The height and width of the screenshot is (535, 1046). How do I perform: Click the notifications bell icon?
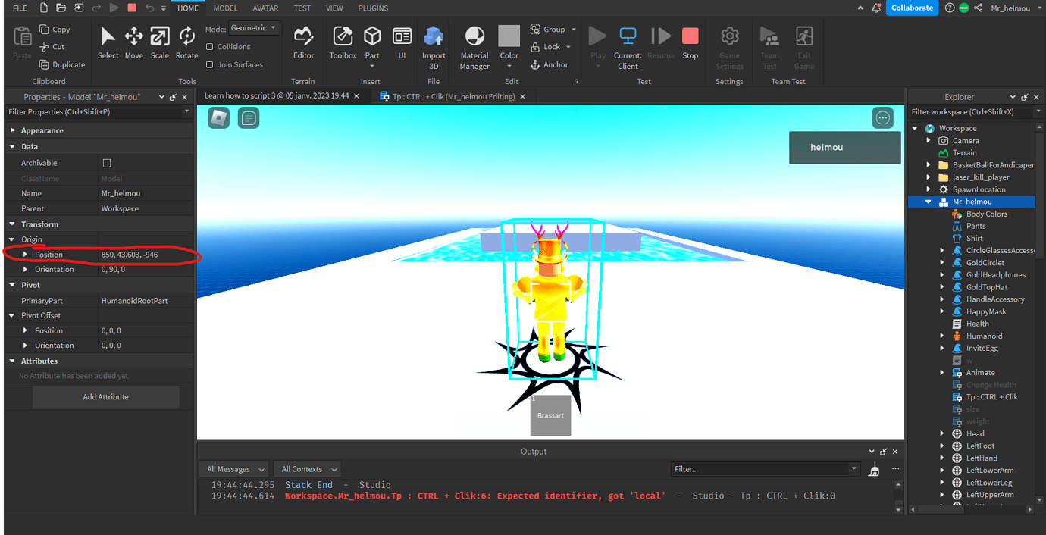(877, 8)
